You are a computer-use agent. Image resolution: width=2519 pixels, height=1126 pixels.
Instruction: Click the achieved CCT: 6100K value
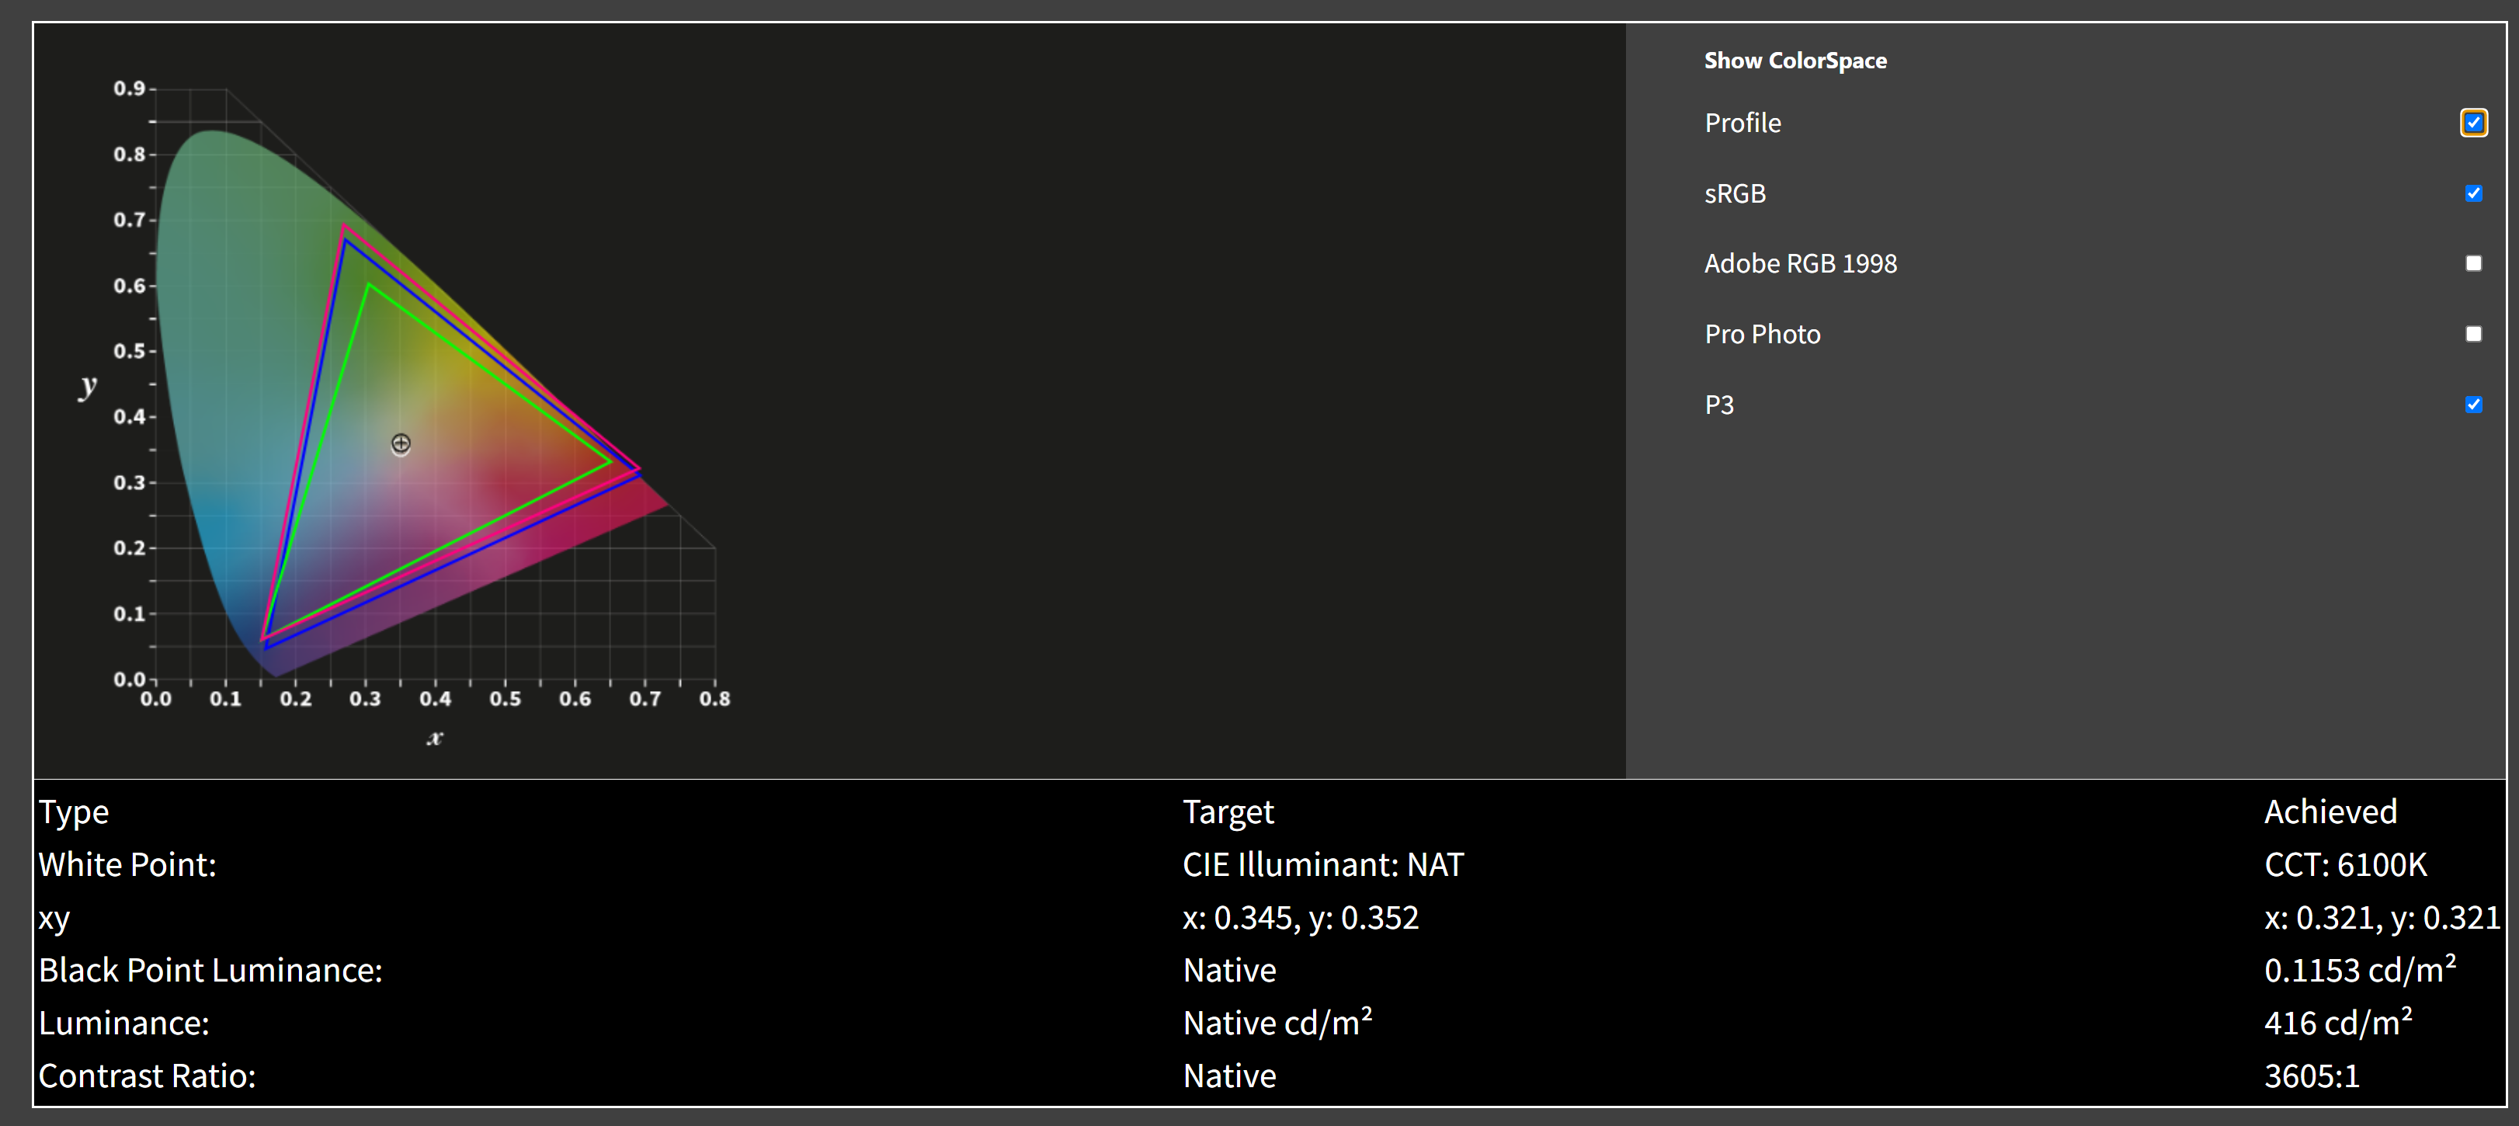click(x=2345, y=865)
